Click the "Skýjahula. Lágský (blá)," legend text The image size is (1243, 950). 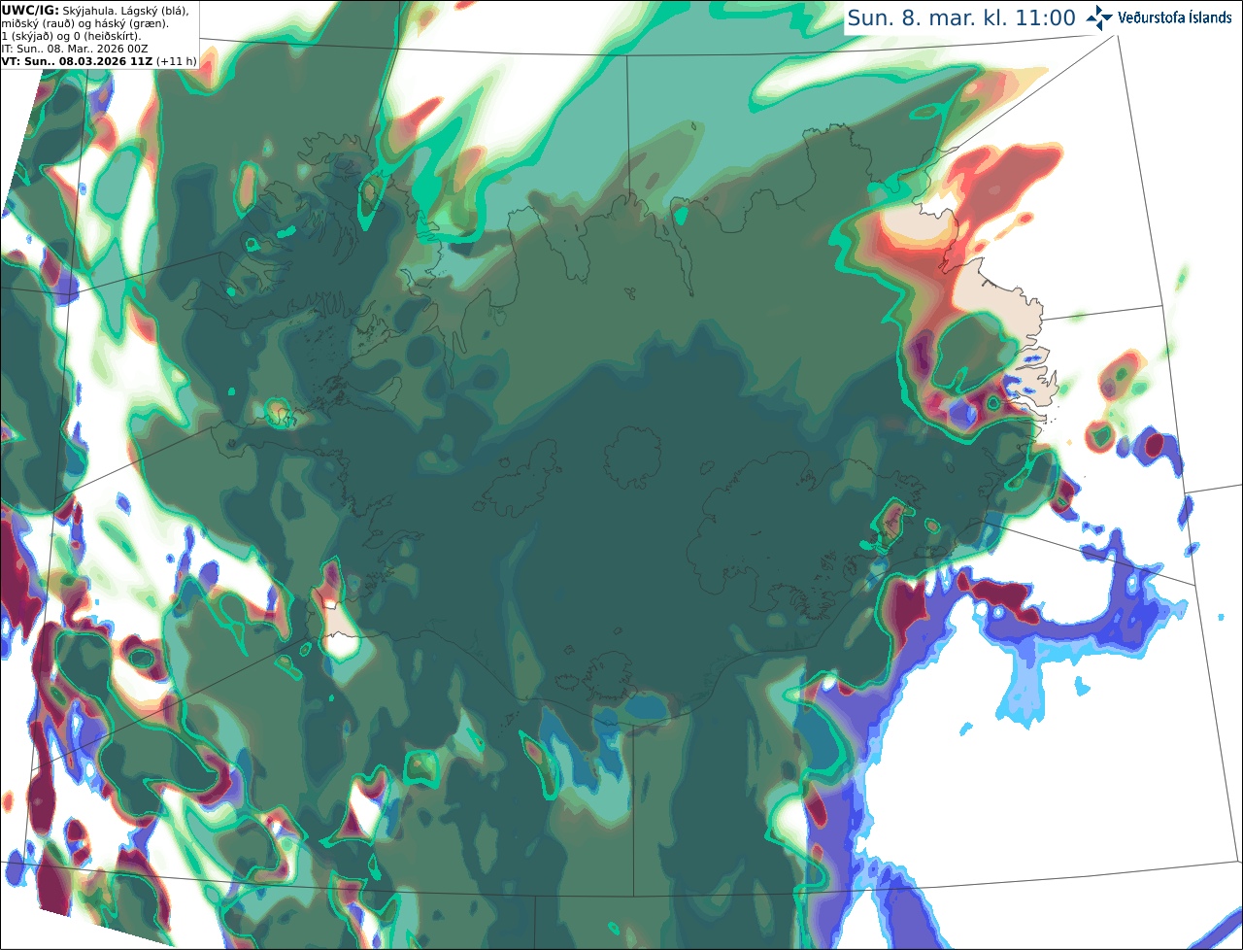pyautogui.click(x=125, y=10)
